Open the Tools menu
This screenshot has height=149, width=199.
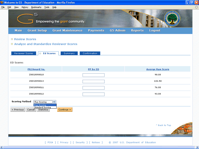47,7
